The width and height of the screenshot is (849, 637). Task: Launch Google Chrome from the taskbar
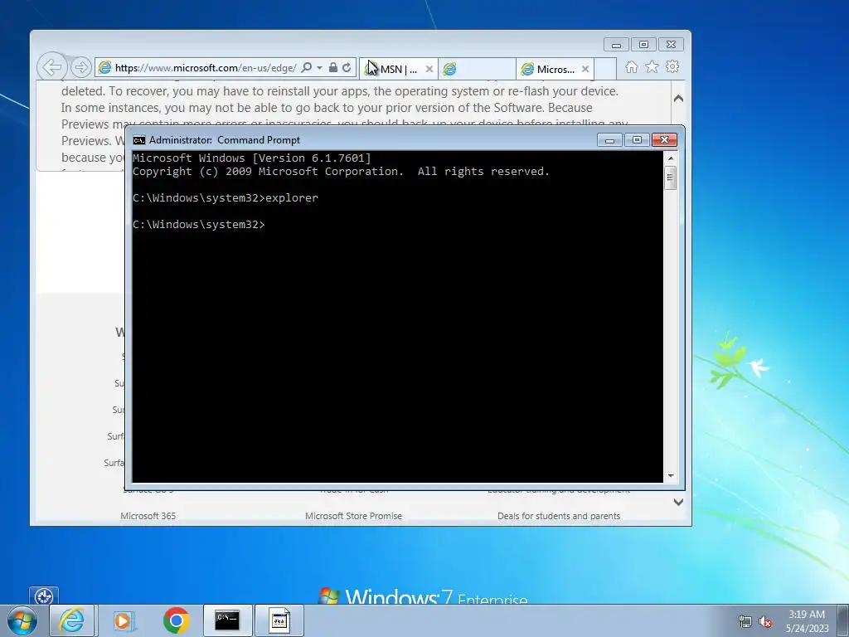[x=176, y=620]
